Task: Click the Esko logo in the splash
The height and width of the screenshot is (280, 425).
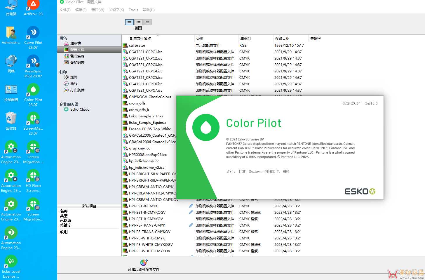Action: point(360,192)
